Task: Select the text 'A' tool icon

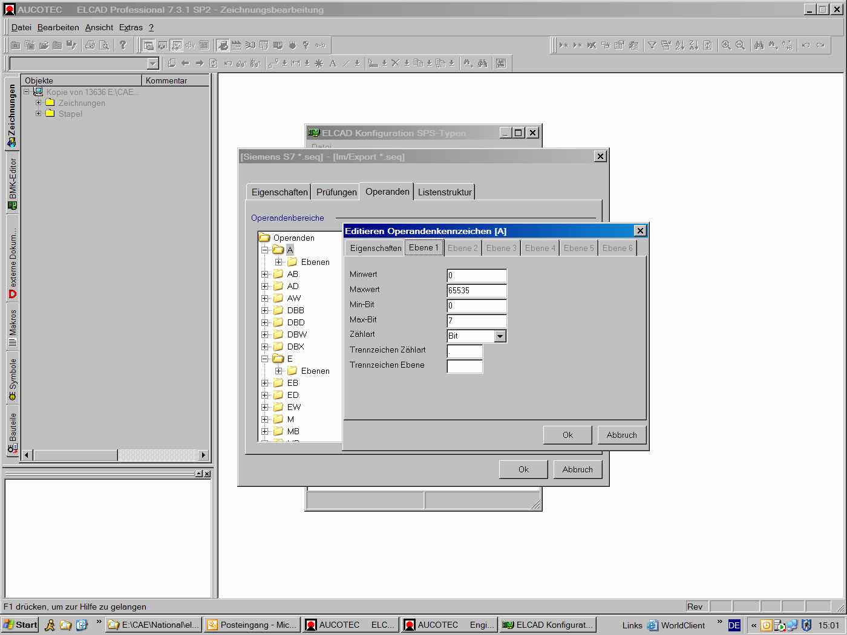Action: (333, 63)
